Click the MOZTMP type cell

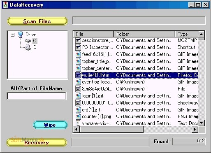[x=187, y=40]
